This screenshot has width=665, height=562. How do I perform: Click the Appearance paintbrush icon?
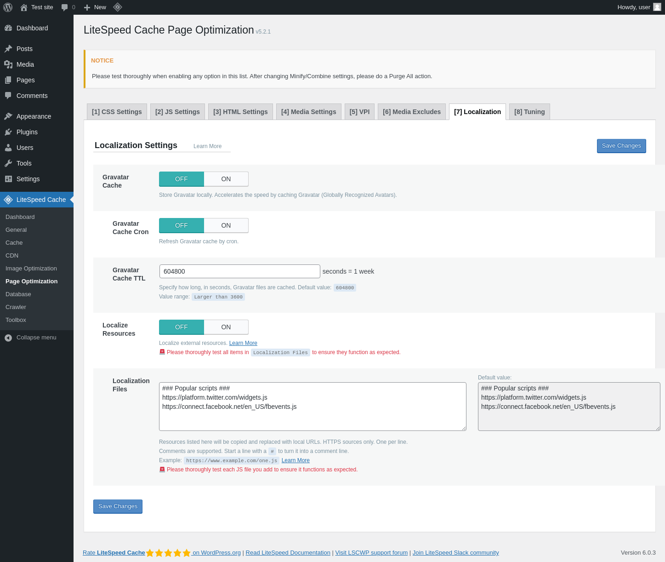pos(8,116)
